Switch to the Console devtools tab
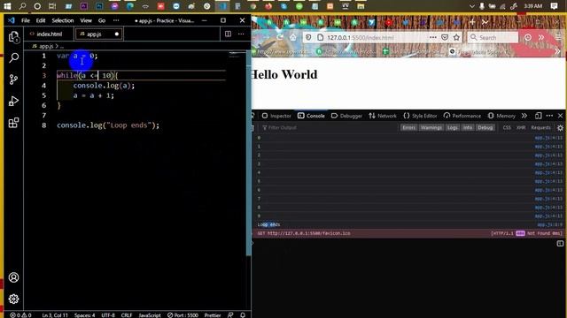 tap(311, 116)
